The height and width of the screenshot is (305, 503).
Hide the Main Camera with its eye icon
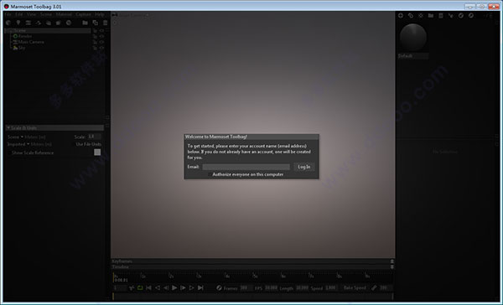click(x=102, y=42)
